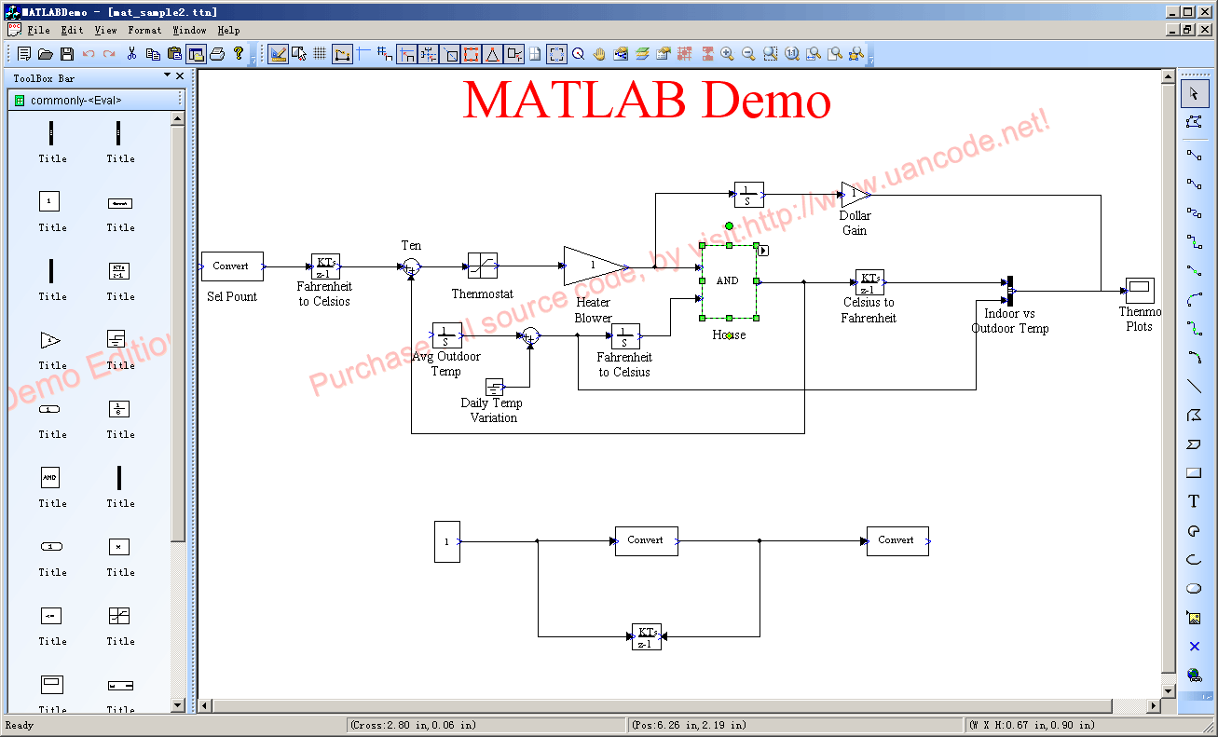The width and height of the screenshot is (1218, 737).
Task: Select the arc tool in right toolbar
Action: tap(1194, 559)
